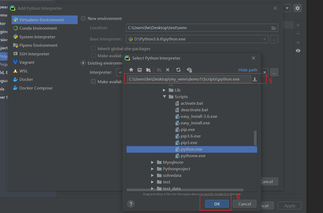Click Cancel in Select Python Interpreter dialog
The image size is (323, 213).
[x=245, y=204]
